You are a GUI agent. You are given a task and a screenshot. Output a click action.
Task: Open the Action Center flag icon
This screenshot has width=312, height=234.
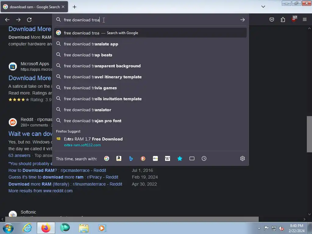(x=266, y=228)
